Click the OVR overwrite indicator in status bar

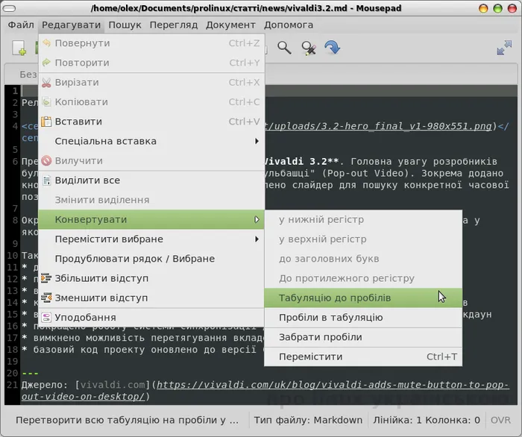point(500,420)
